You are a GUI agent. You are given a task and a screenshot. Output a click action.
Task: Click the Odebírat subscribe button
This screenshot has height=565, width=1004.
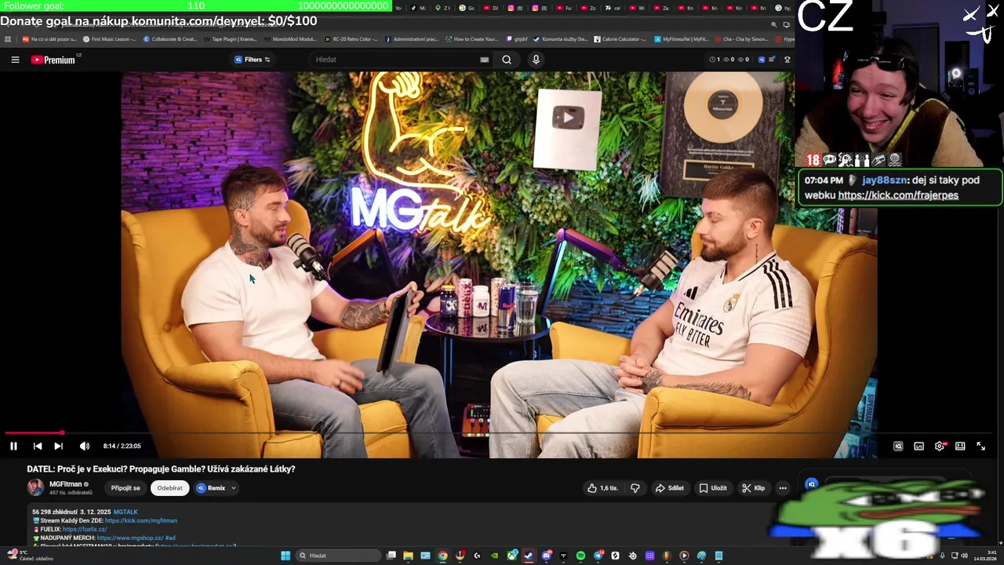[169, 488]
